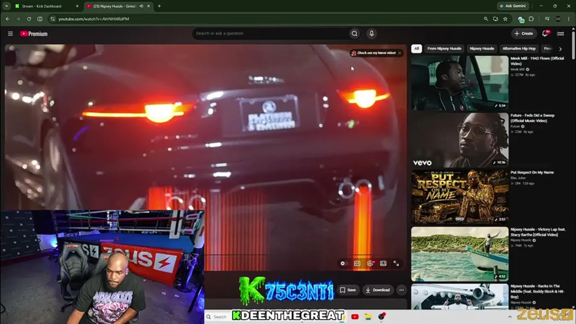576x324 pixels.
Task: Select the 'Nipsey Hussle' filter chip
Action: (x=482, y=49)
